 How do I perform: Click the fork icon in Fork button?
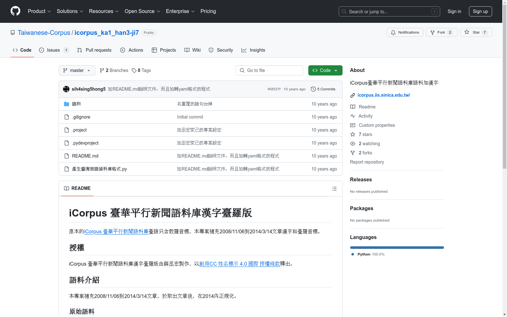click(x=433, y=32)
